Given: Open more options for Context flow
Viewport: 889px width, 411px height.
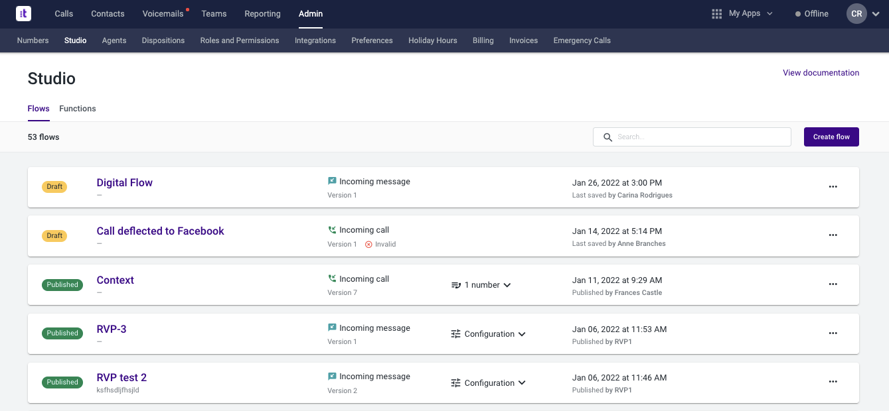Looking at the screenshot, I should coord(833,284).
